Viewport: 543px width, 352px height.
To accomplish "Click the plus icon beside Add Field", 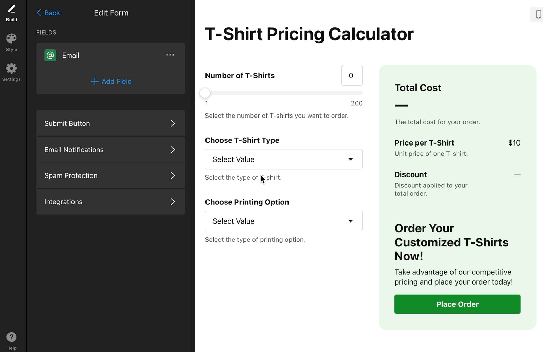I will point(95,81).
